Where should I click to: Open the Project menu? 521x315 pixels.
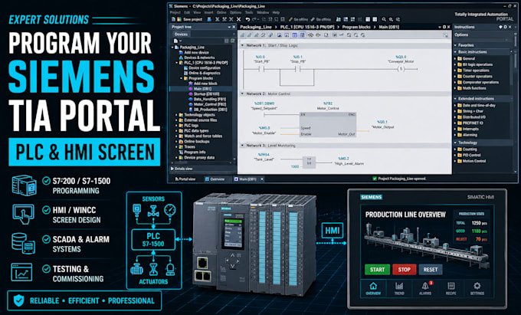pos(175,12)
